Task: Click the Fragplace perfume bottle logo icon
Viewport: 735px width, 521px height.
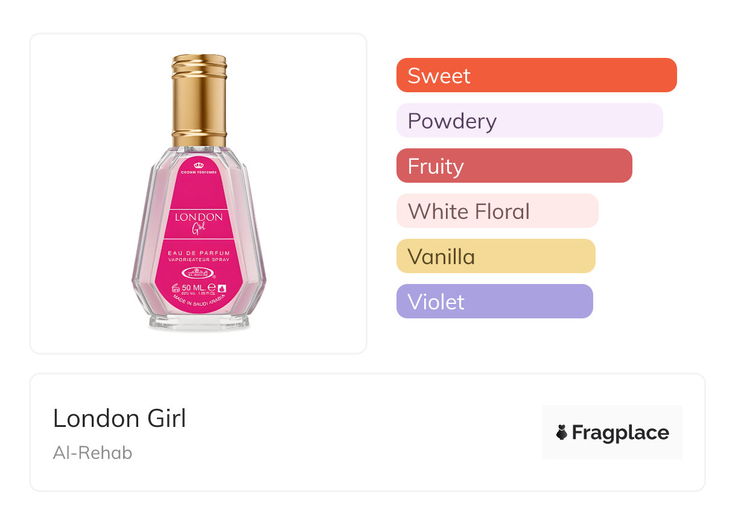Action: coord(562,432)
